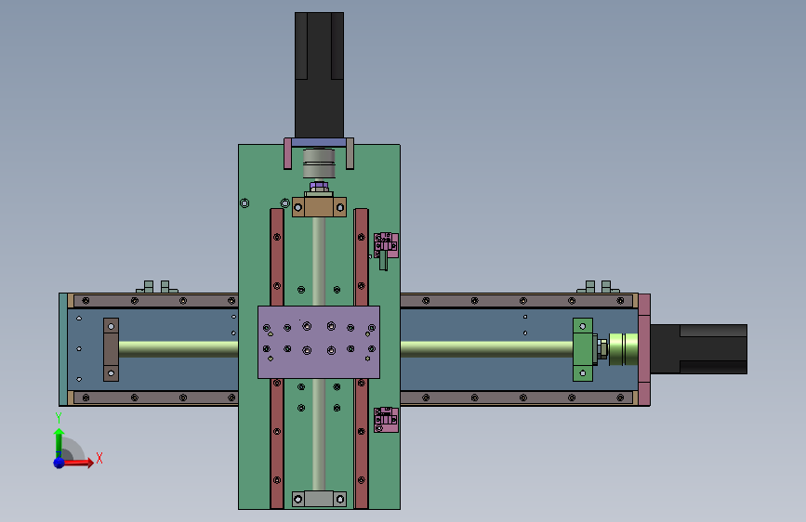
Task: Click the X label of the coordinate triad
Action: 99,458
